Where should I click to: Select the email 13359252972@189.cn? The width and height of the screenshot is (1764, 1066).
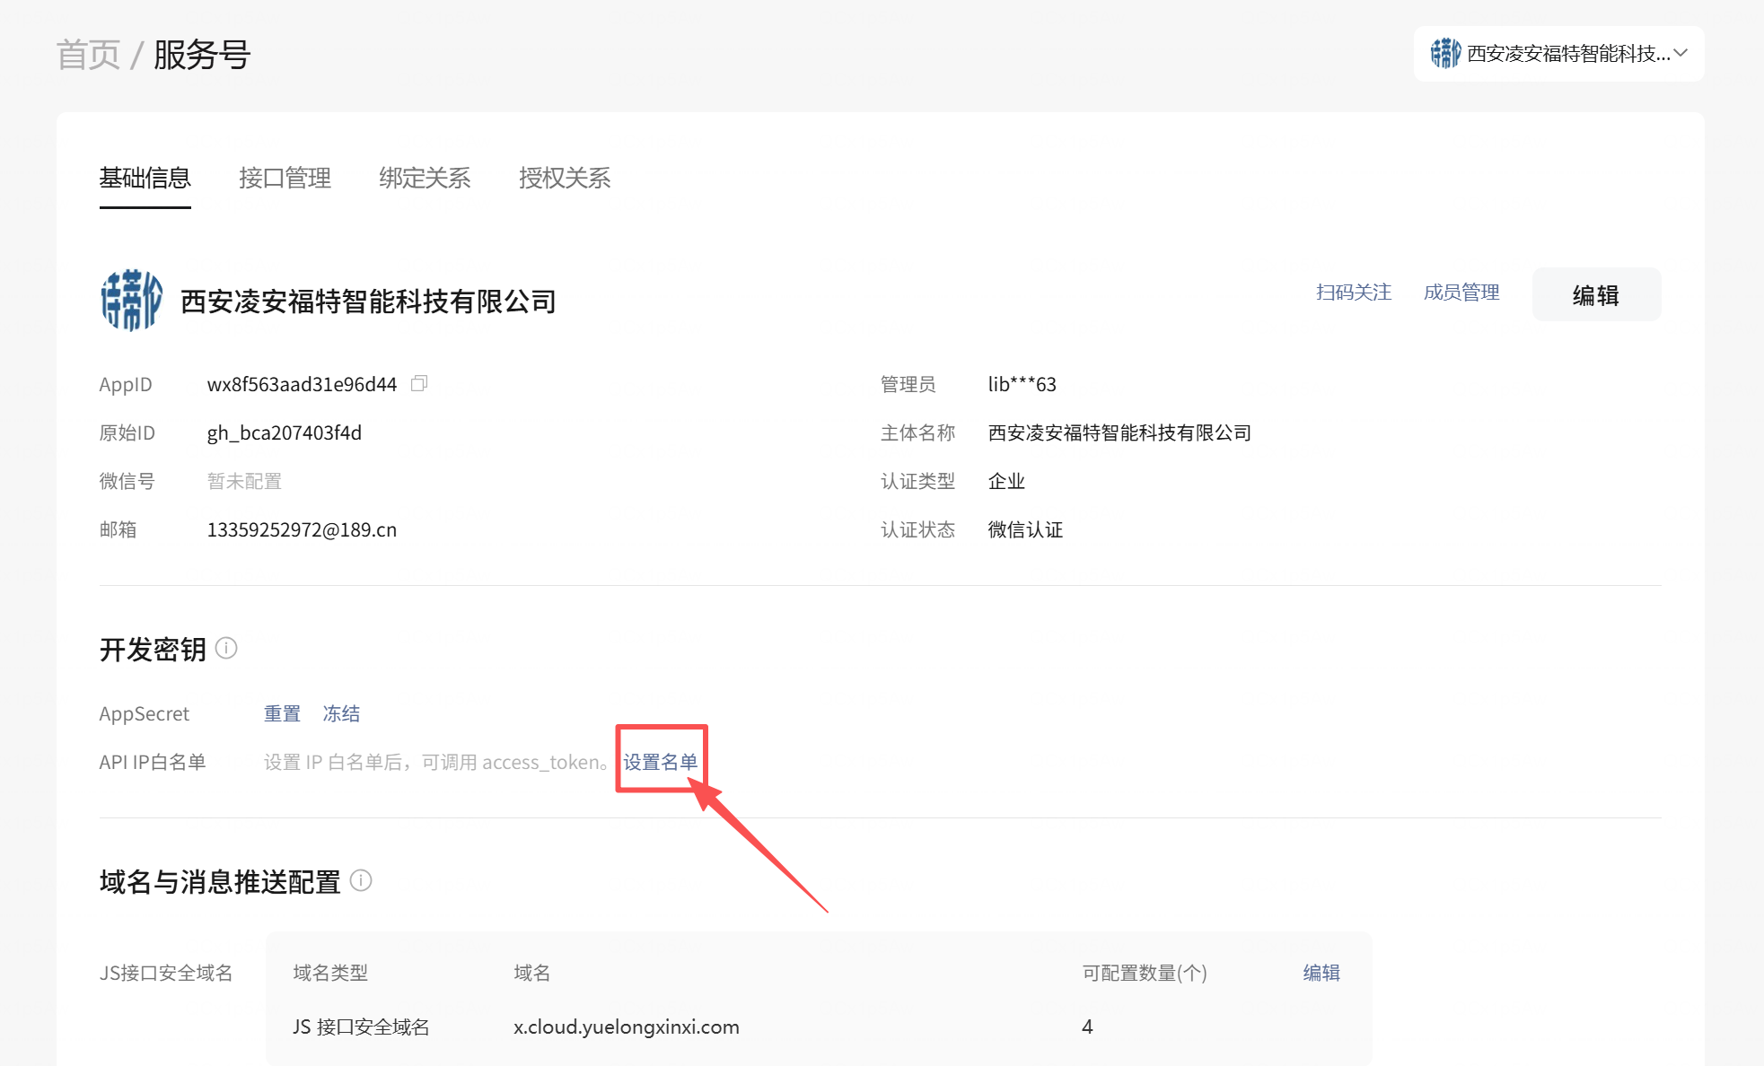(302, 529)
